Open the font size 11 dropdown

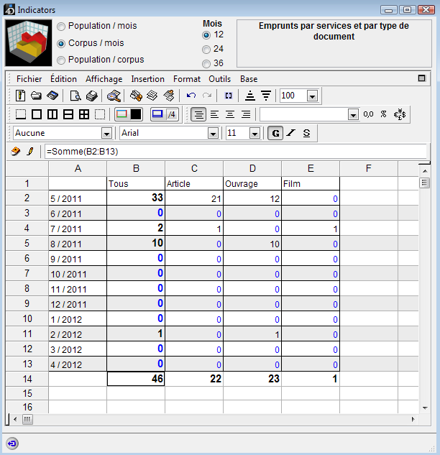[255, 134]
